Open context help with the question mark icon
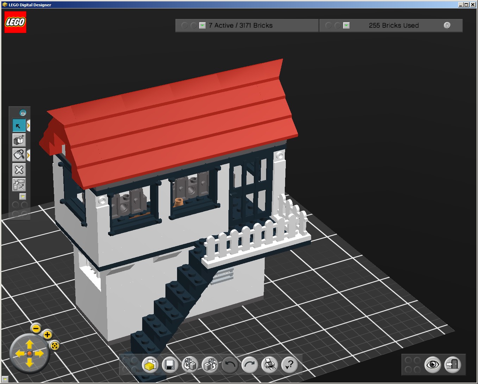 tap(289, 365)
